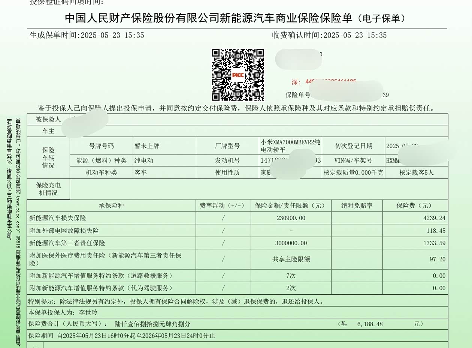Viewport: 472px width, 348px height.
Task: Select the premium '4239.24'
Action: pyautogui.click(x=435, y=218)
